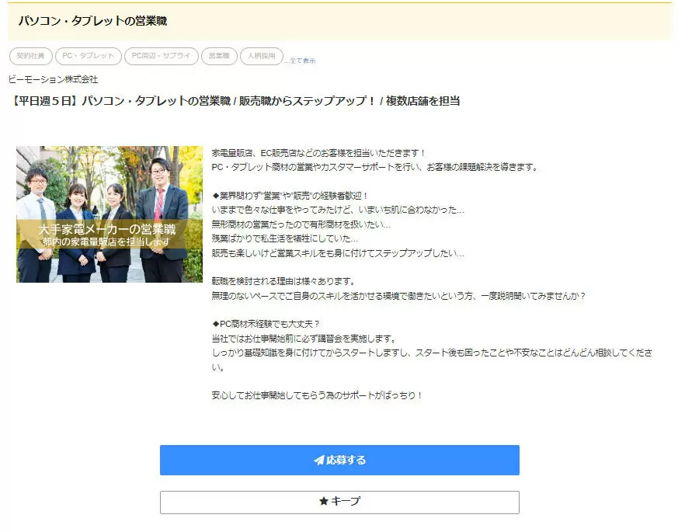
Task: Click the paper plane icon on 応募する
Action: click(319, 461)
